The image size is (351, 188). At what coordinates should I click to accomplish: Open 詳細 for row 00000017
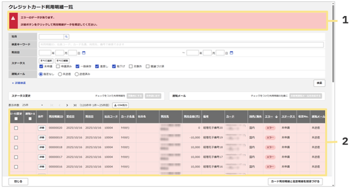(42, 157)
